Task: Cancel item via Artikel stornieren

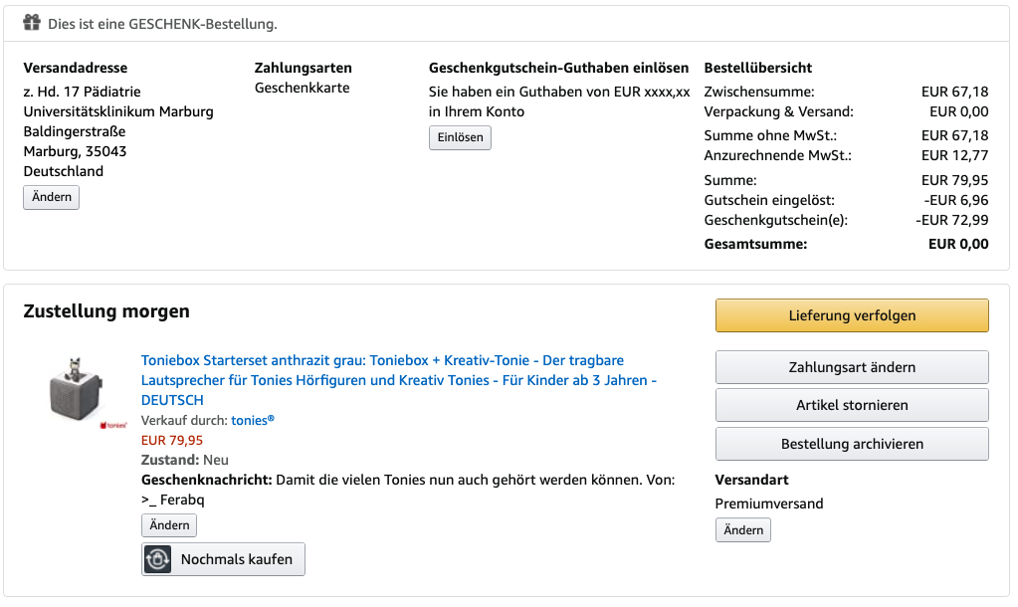Action: [852, 405]
